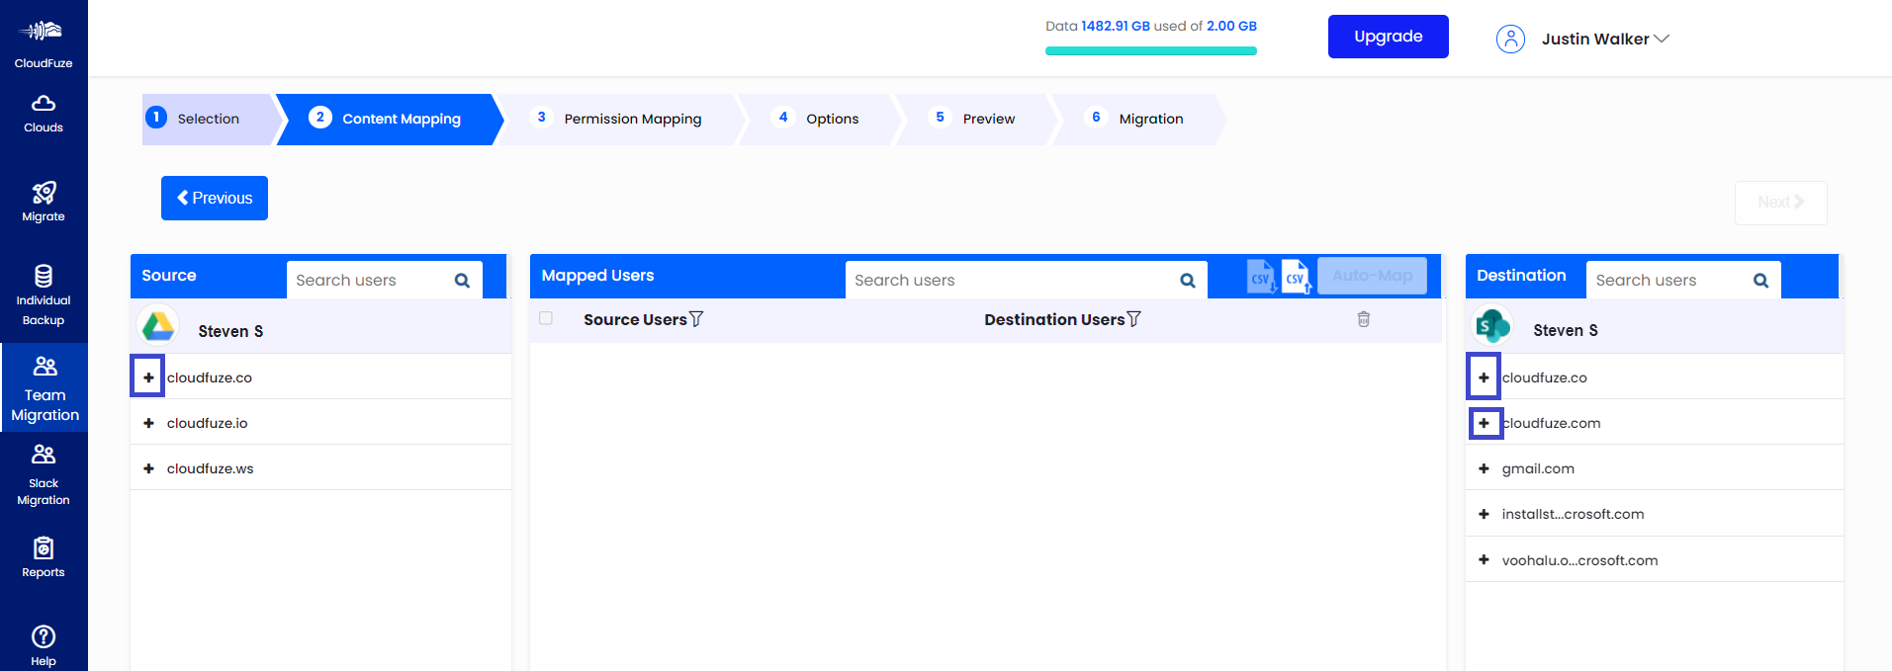Go to Content Mapping step
The height and width of the screenshot is (671, 1892).
coord(390,120)
